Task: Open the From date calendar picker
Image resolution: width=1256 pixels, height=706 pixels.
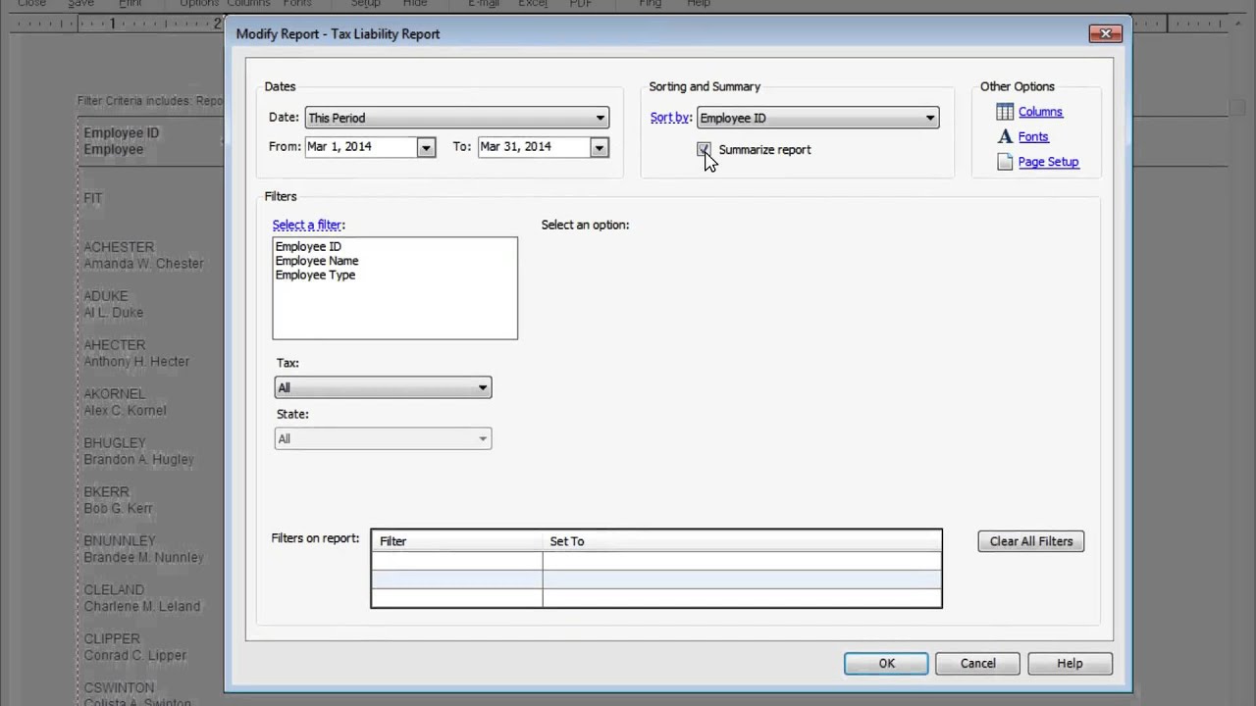Action: point(425,147)
